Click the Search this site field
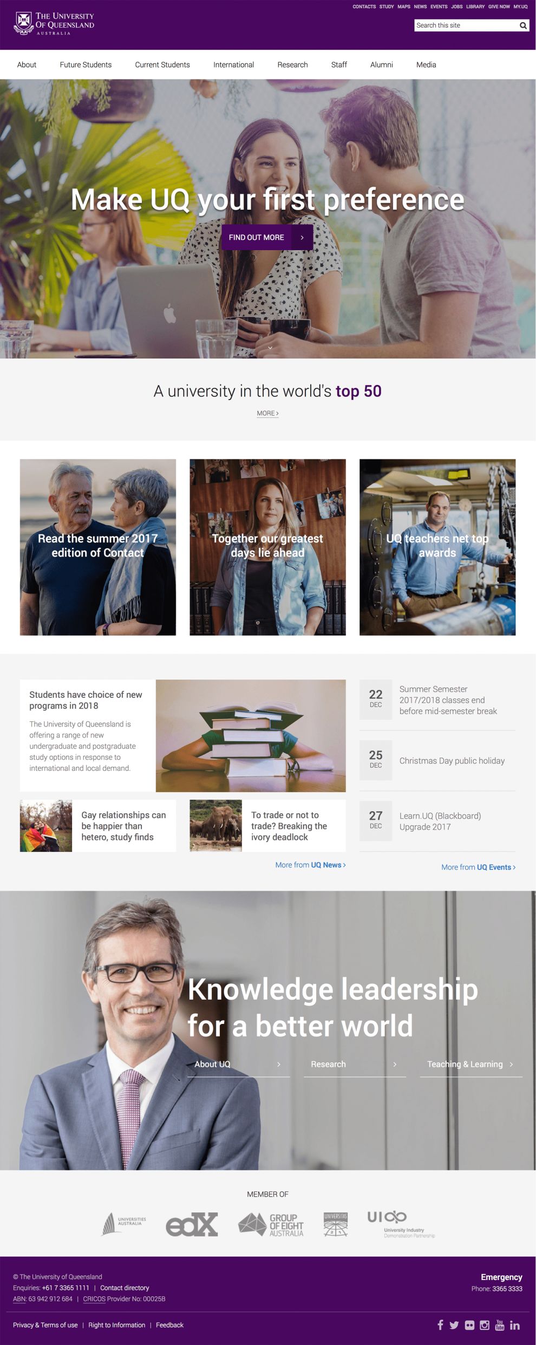The height and width of the screenshot is (1345, 536). (466, 25)
